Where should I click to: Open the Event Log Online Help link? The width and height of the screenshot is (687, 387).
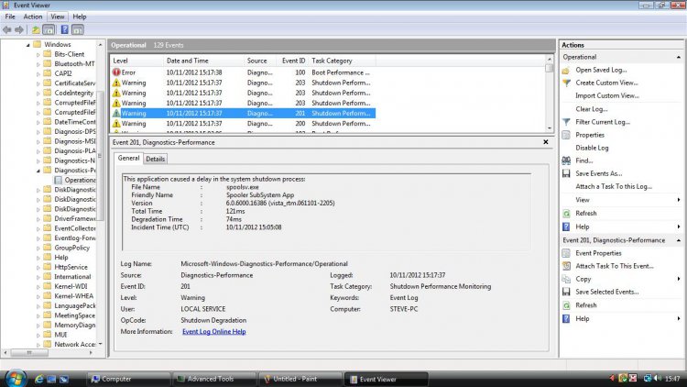point(213,332)
